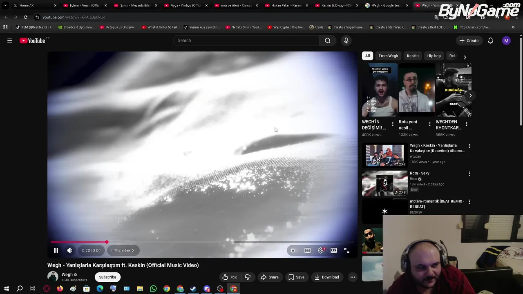
Task: Open the account avatar menu
Action: pyautogui.click(x=506, y=40)
